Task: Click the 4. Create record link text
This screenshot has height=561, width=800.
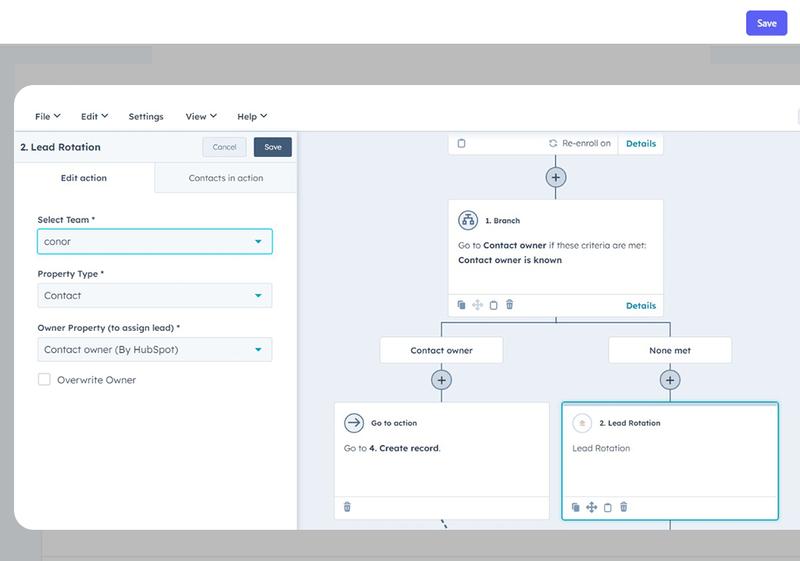Action: pyautogui.click(x=404, y=448)
